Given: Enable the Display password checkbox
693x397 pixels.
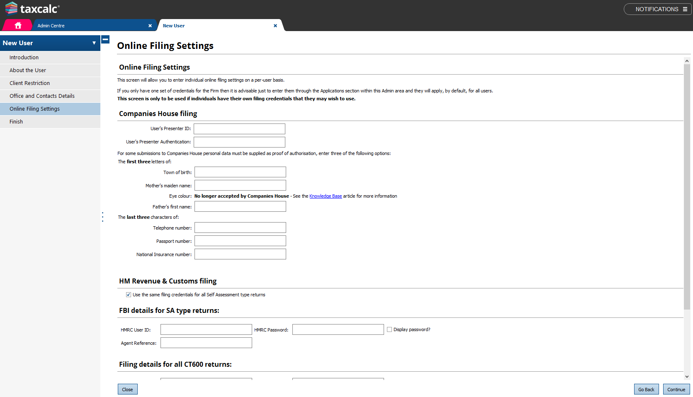Looking at the screenshot, I should [389, 329].
